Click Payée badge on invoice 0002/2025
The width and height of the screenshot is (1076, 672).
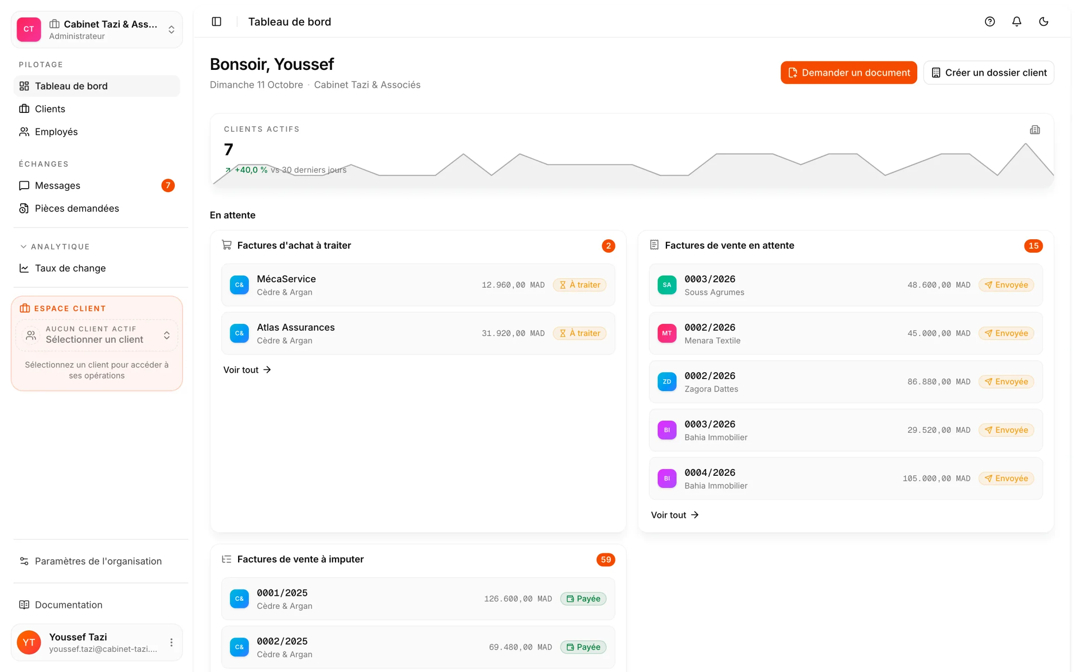(583, 647)
